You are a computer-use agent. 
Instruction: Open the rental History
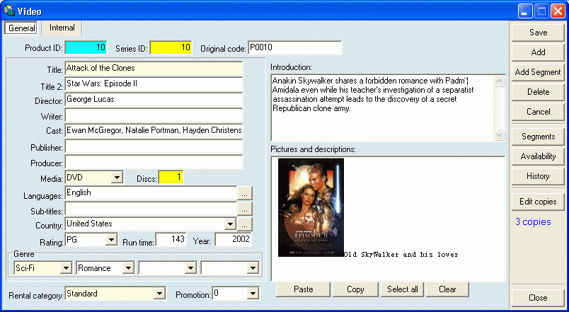click(538, 176)
